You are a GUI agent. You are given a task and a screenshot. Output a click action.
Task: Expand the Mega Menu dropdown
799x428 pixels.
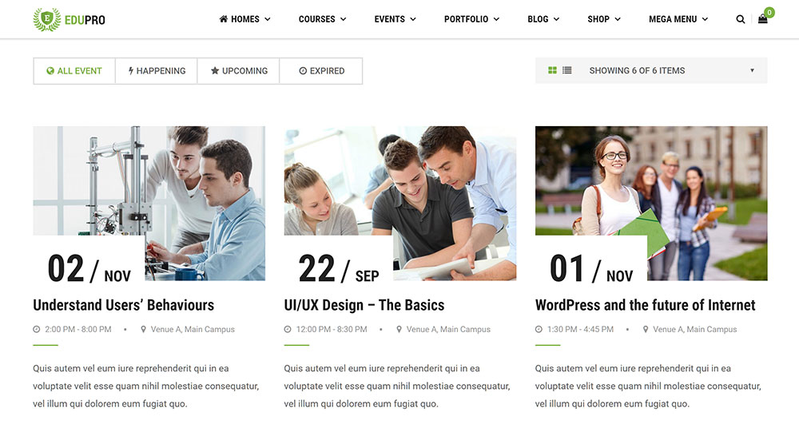pos(678,19)
